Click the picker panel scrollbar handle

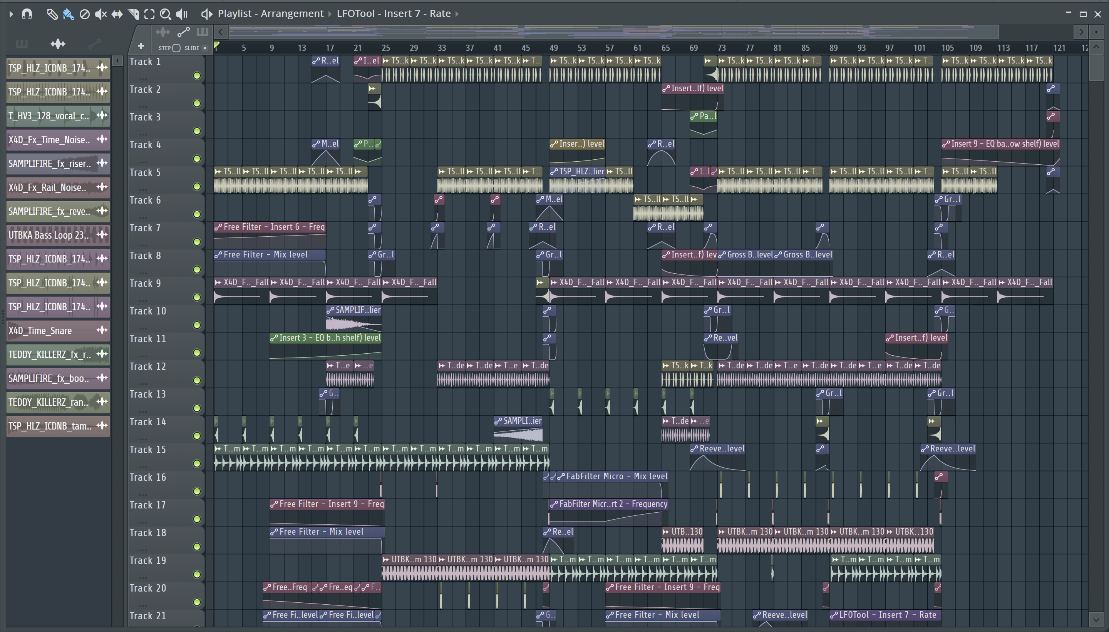pyautogui.click(x=117, y=61)
